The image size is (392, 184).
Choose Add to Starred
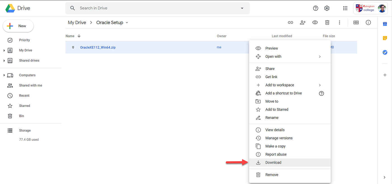290,110
